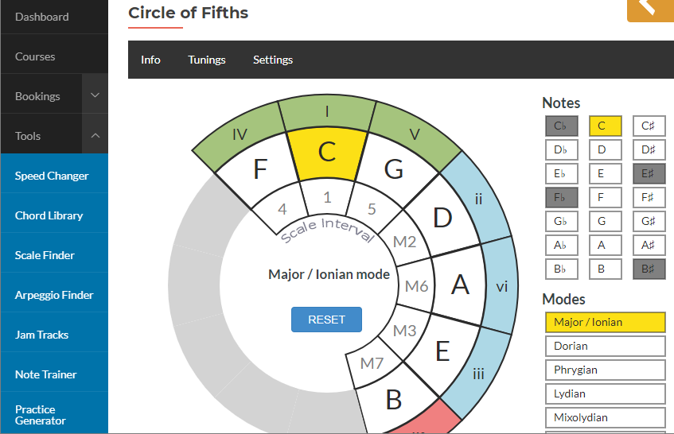The height and width of the screenshot is (434, 674).
Task: Open the Info tab
Action: coord(150,60)
